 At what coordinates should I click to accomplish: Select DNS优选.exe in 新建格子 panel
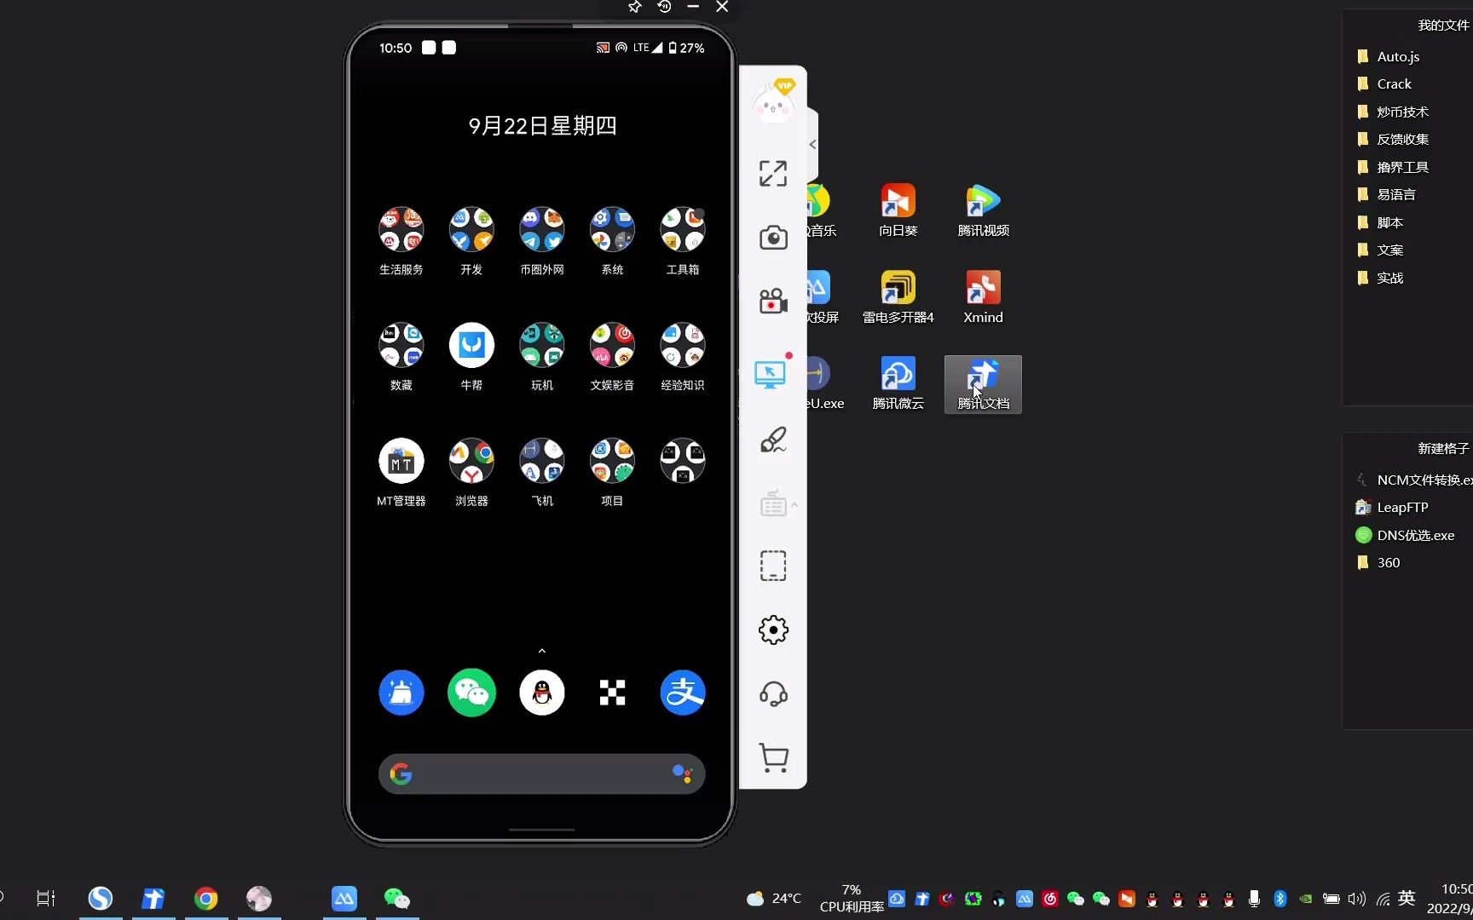click(1405, 535)
